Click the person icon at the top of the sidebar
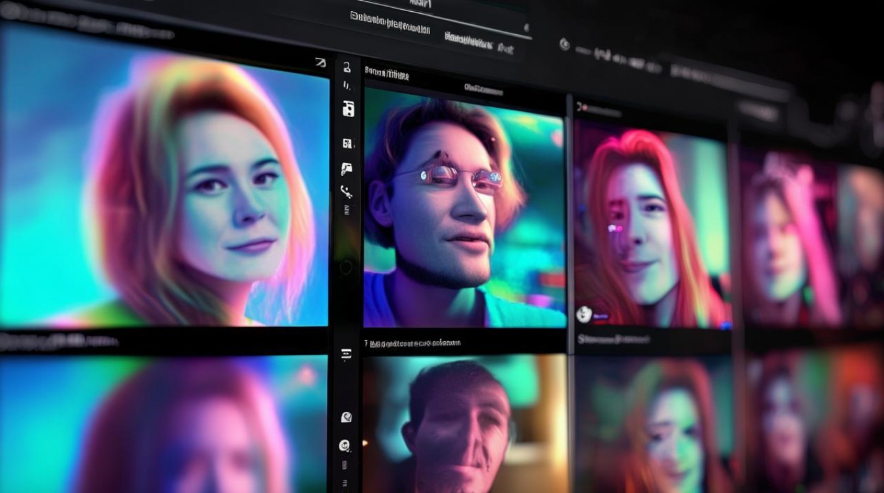Screen dimensions: 884x493 pyautogui.click(x=347, y=67)
